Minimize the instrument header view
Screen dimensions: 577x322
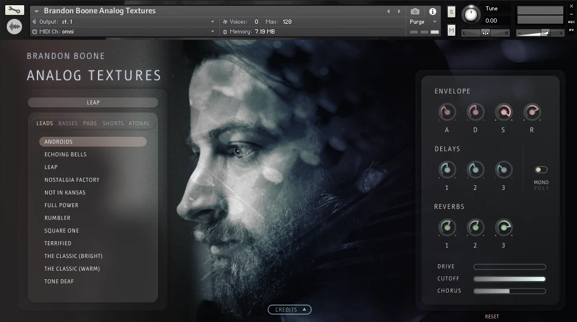point(571,14)
